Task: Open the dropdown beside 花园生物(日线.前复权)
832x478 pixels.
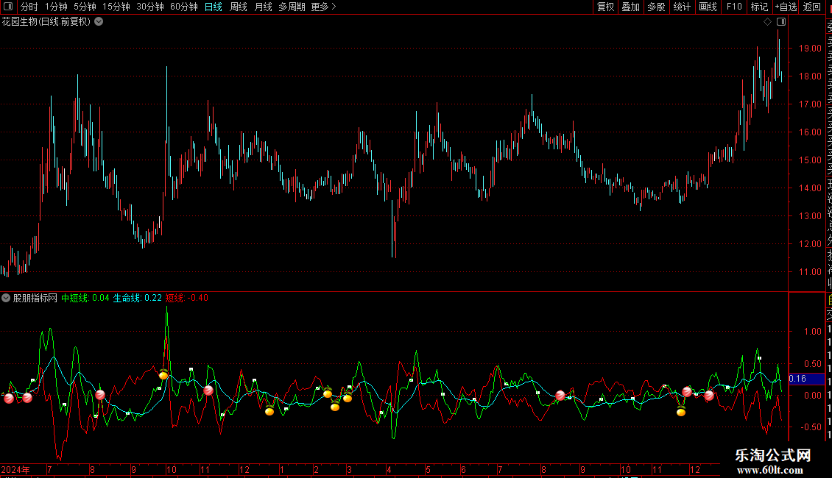Action: [x=99, y=22]
